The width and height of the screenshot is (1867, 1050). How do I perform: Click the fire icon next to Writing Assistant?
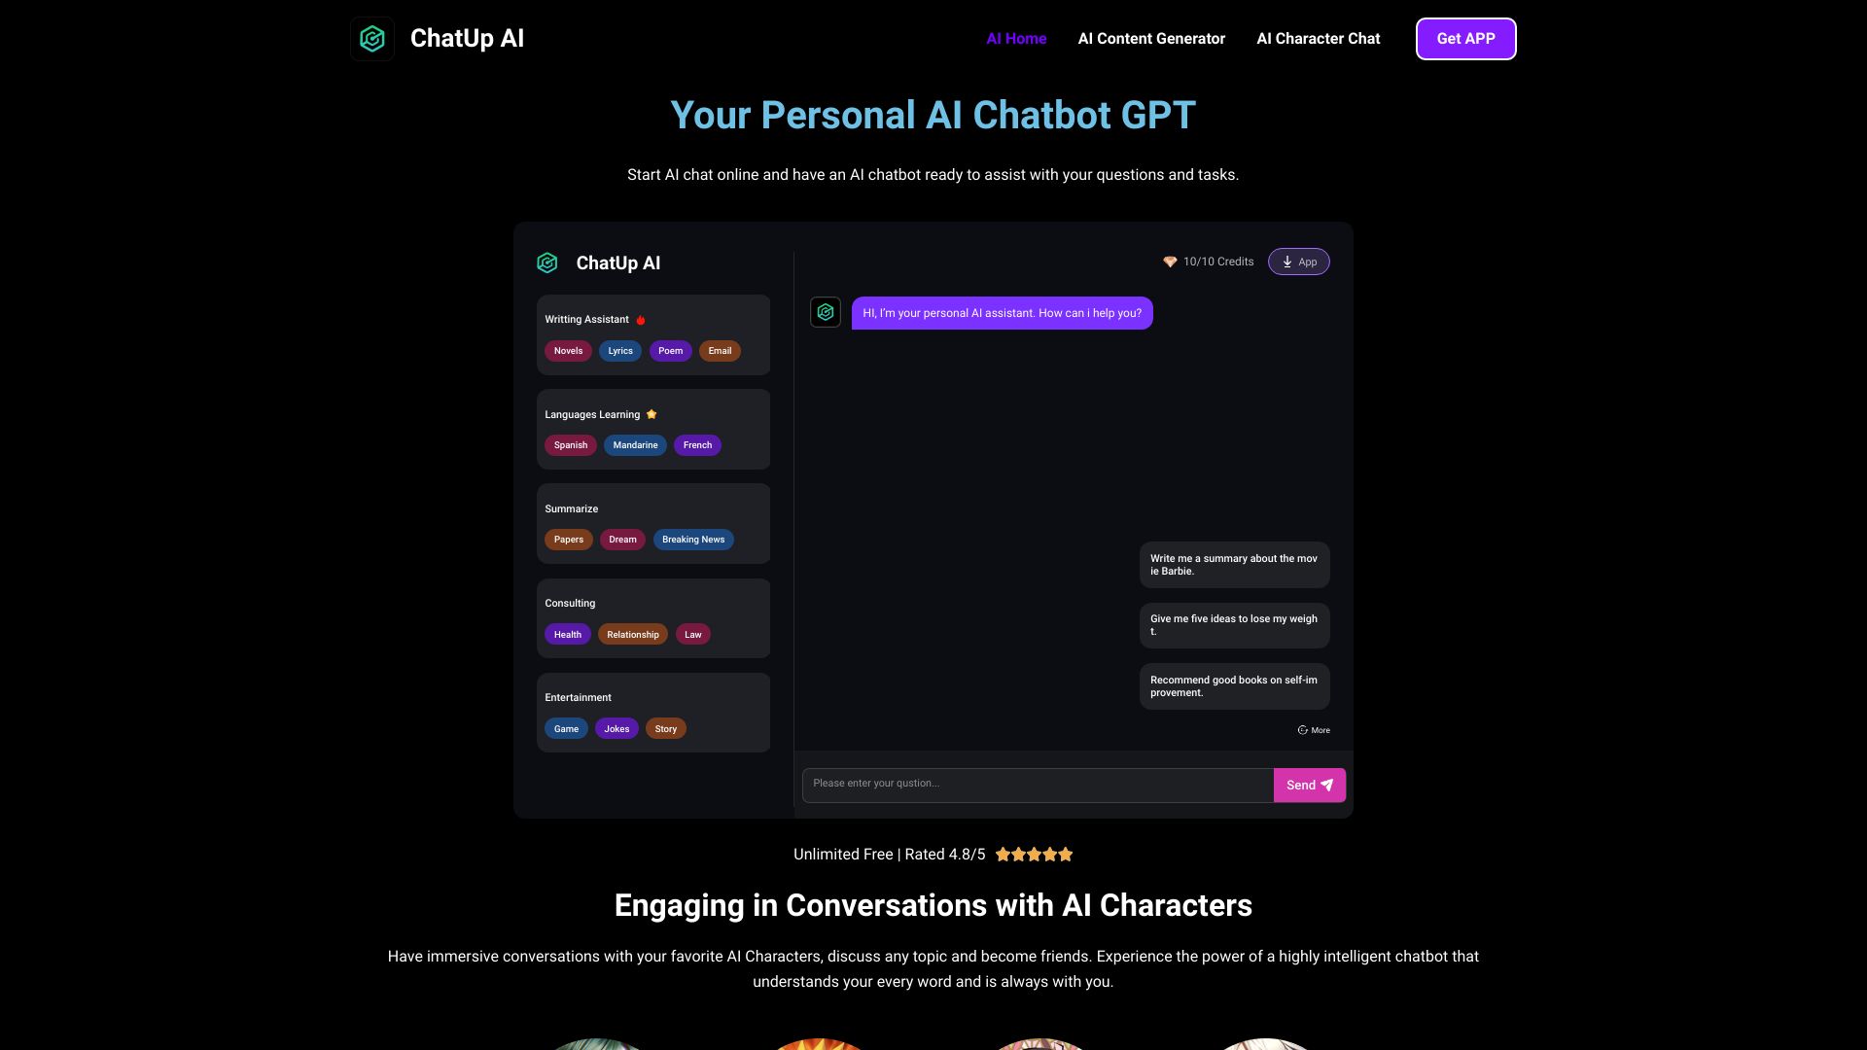click(x=641, y=319)
